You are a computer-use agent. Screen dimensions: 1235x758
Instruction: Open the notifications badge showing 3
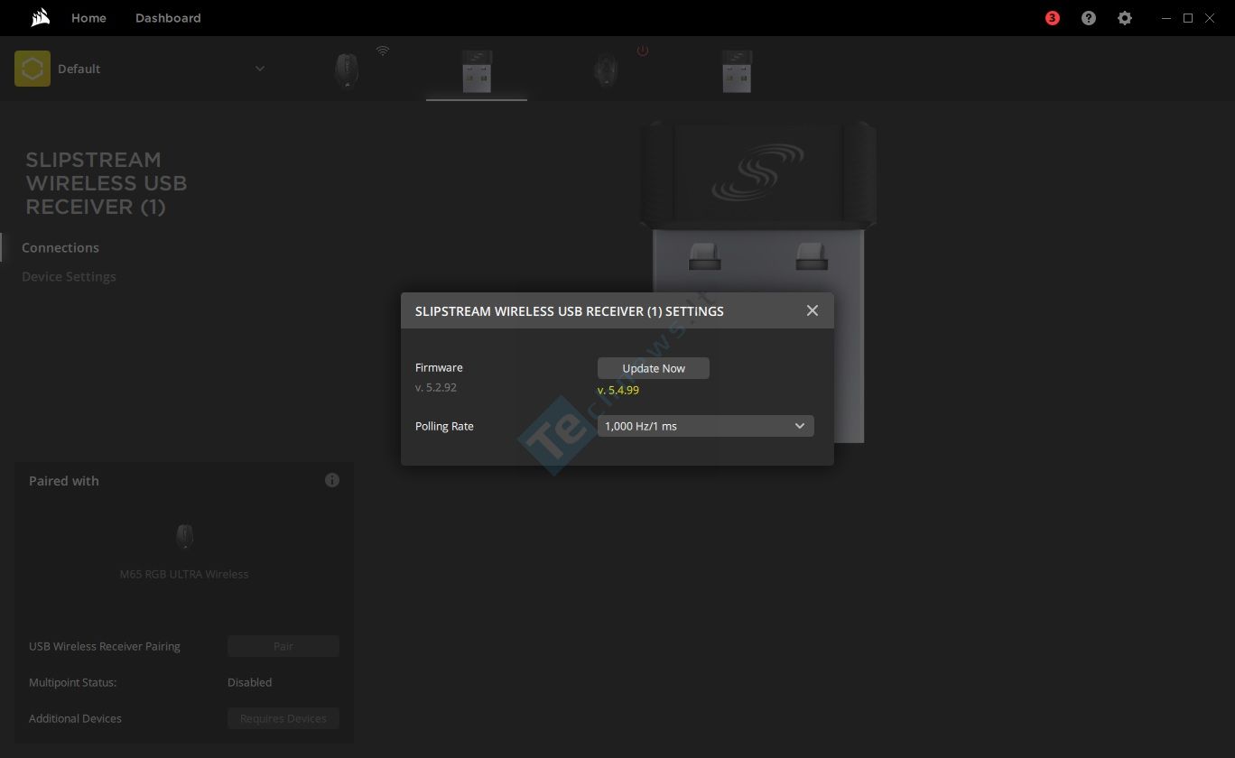1053,18
